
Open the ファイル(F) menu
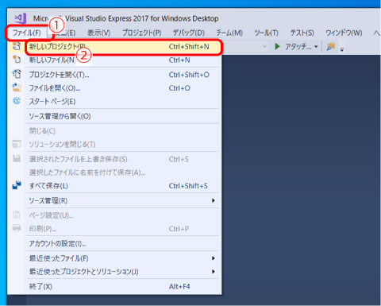click(27, 33)
